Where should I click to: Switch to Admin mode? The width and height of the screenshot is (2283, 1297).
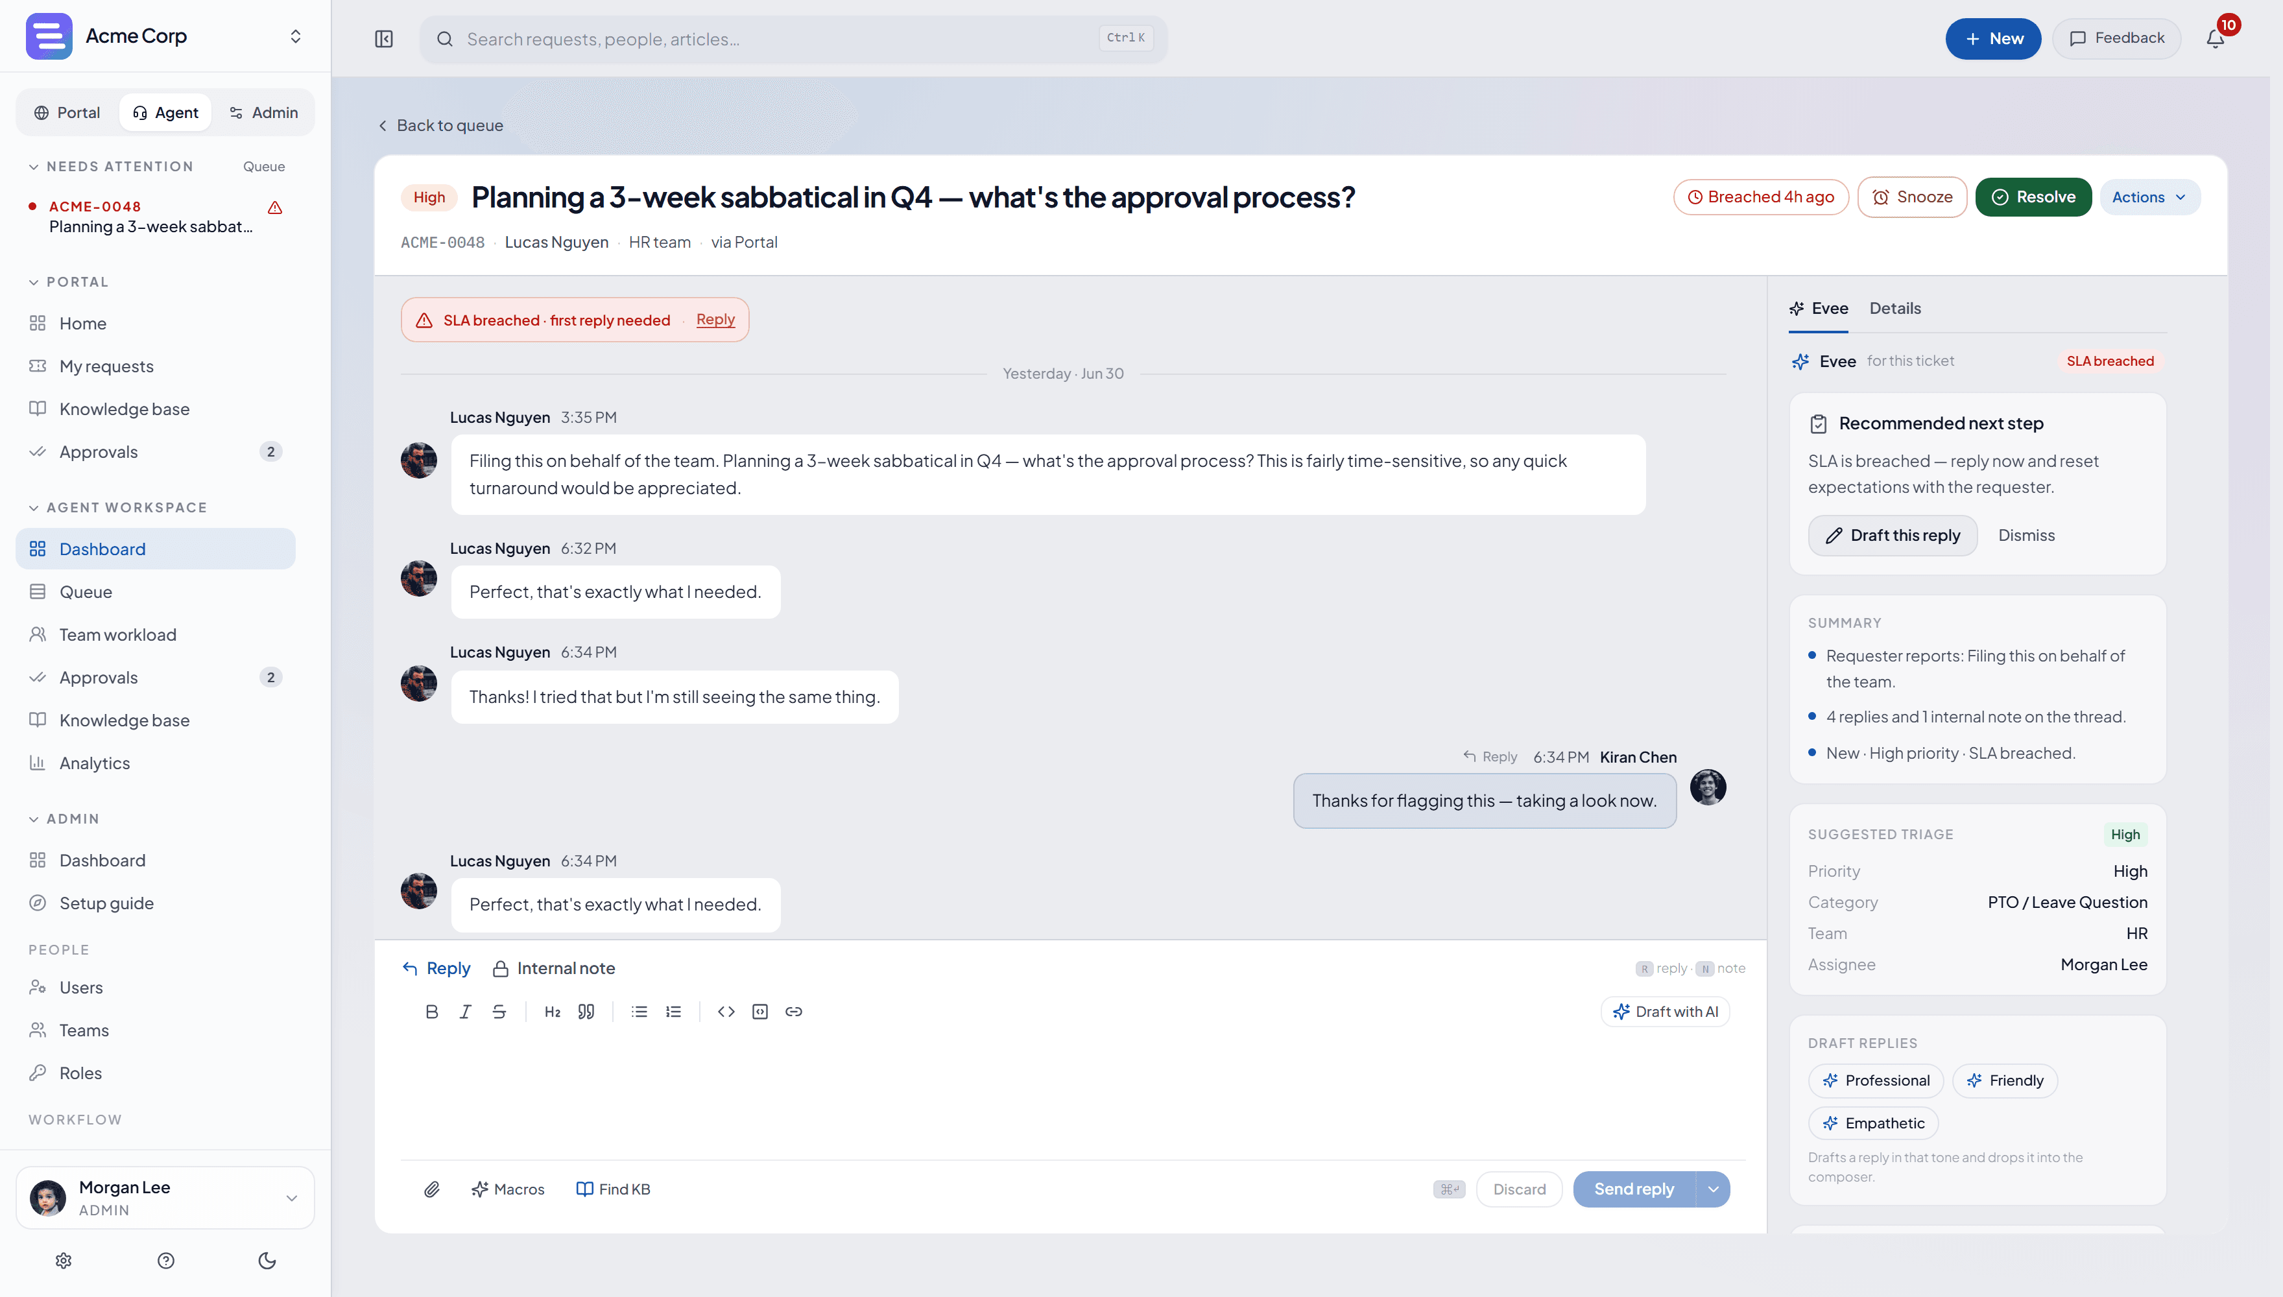(264, 112)
